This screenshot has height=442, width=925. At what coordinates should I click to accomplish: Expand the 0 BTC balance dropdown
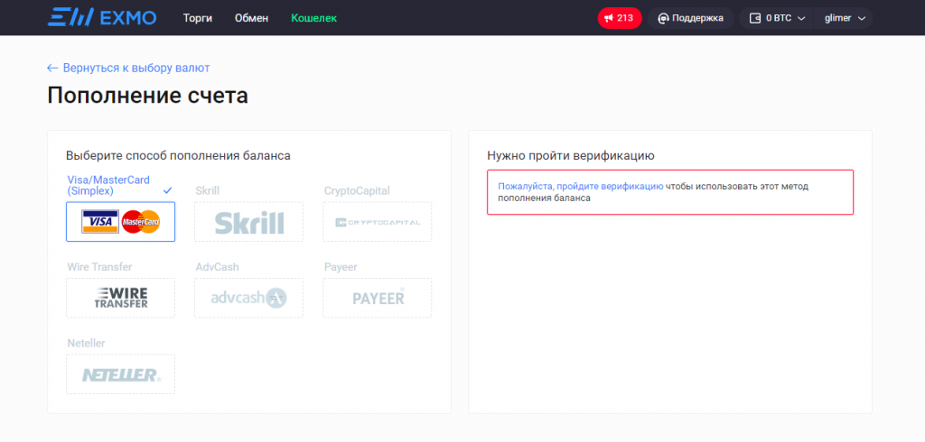coord(800,18)
